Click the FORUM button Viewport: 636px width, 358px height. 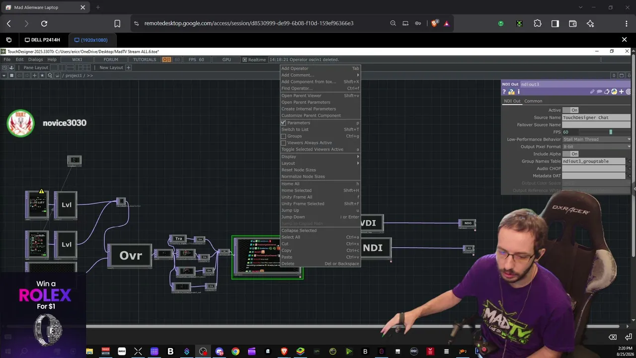pos(111,60)
